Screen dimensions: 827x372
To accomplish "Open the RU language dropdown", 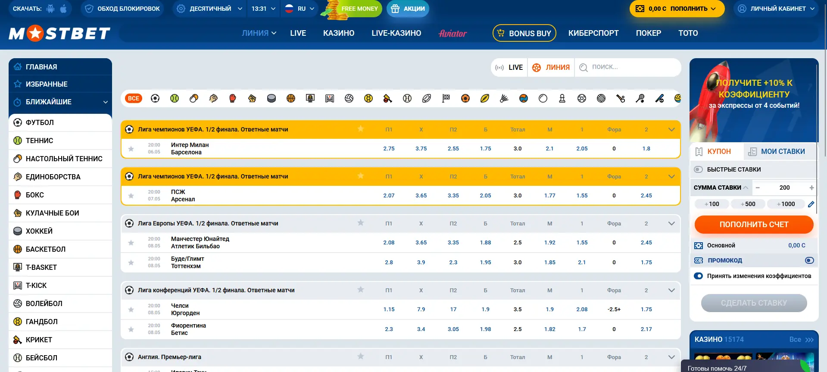I will [x=300, y=9].
